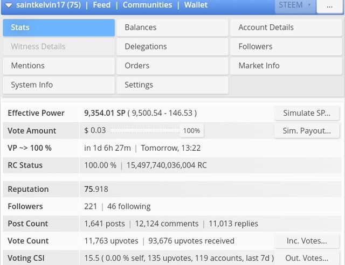Open the STEEM chain dropdown
The image size is (345, 265).
(x=295, y=5)
